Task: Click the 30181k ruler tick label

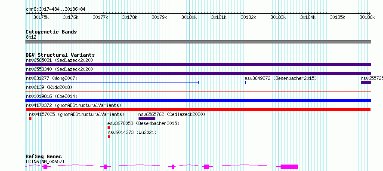Action: [219, 17]
